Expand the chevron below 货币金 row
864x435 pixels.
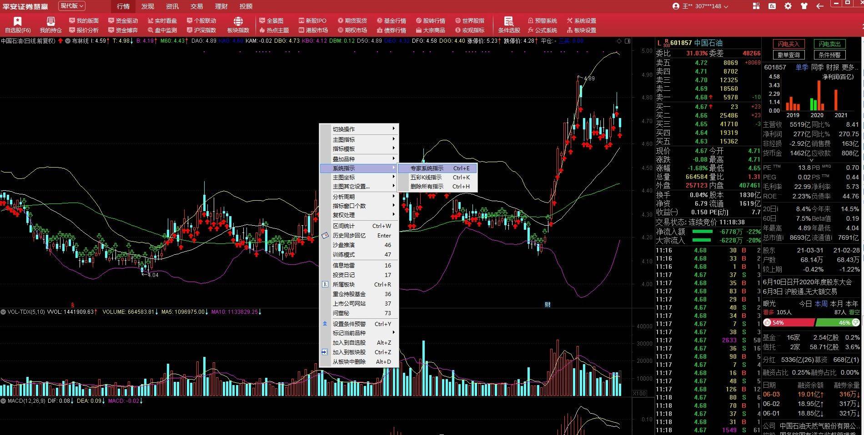811,160
